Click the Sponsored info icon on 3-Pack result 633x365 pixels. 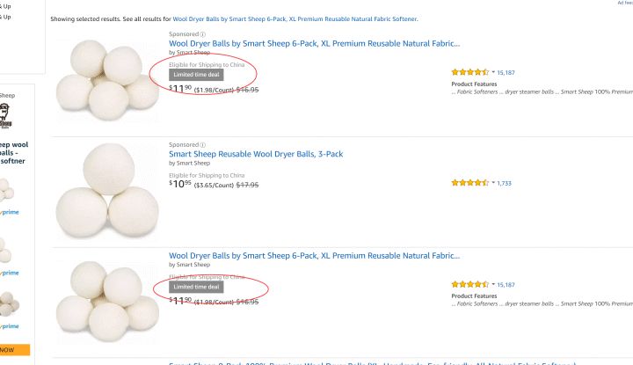click(x=202, y=144)
